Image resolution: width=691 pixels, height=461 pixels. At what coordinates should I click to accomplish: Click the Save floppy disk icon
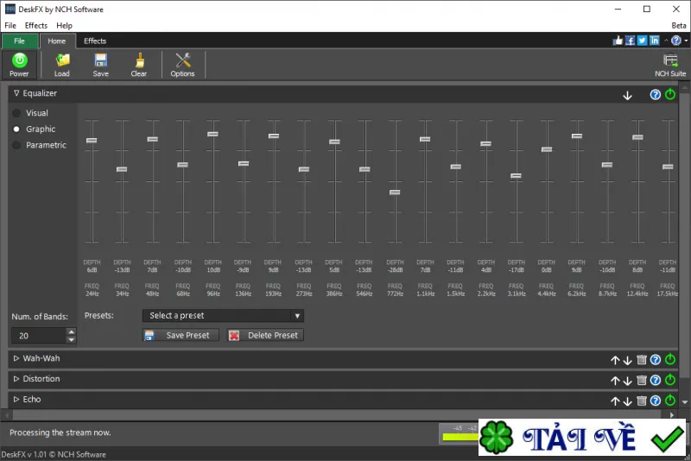[x=101, y=60]
